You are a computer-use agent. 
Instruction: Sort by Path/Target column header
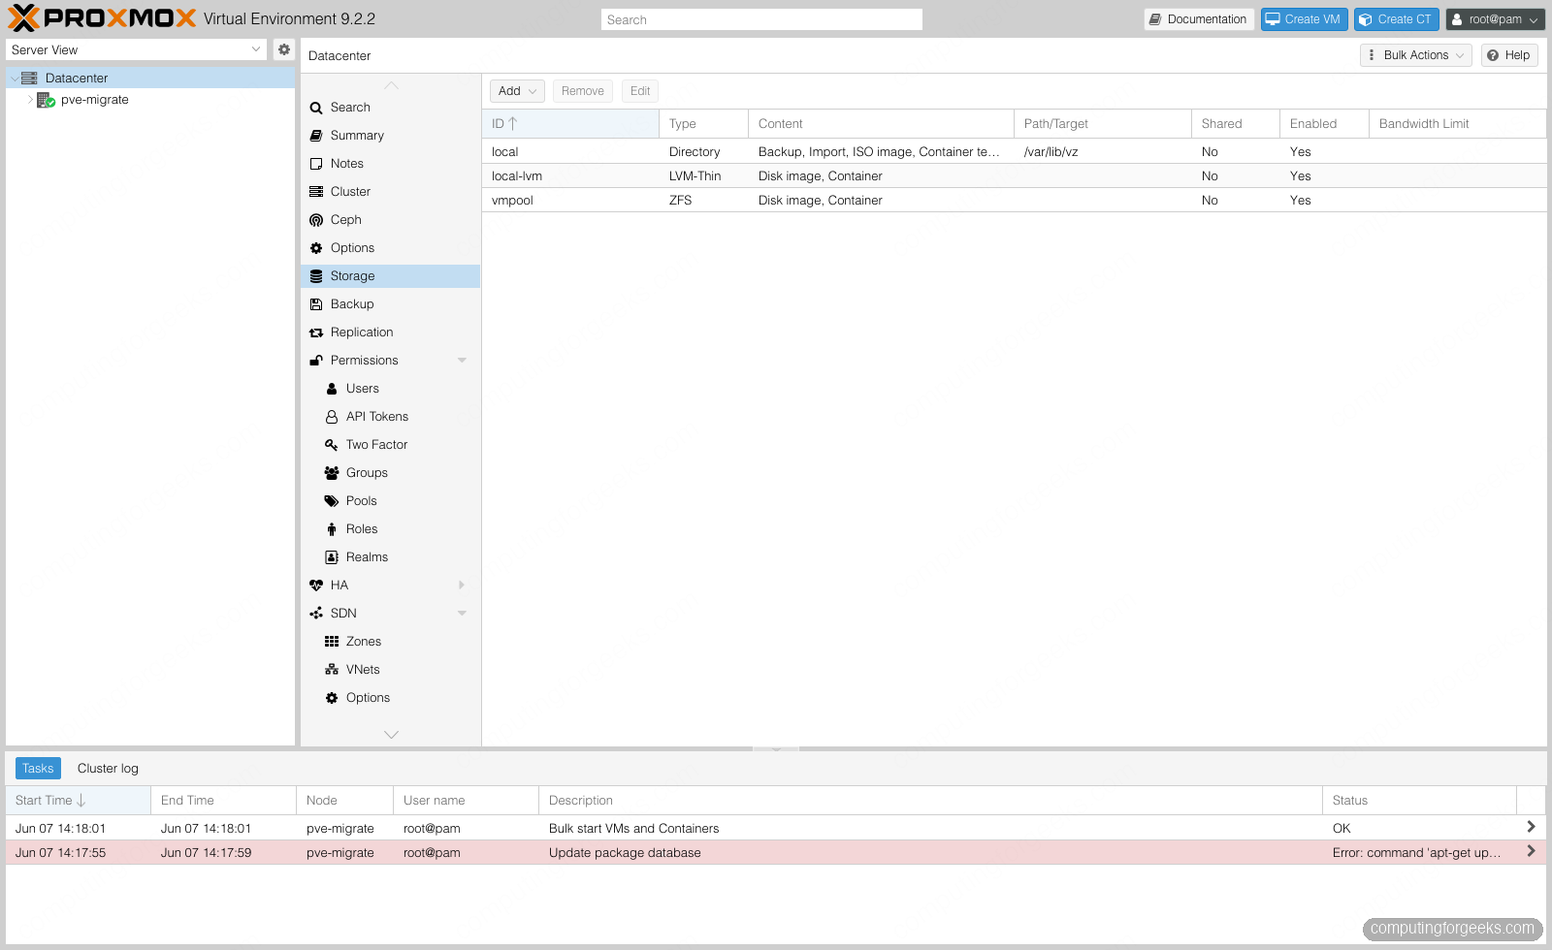1103,124
